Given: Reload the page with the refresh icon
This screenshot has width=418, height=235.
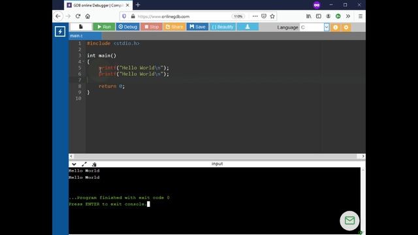Looking at the screenshot, I should coord(78,16).
